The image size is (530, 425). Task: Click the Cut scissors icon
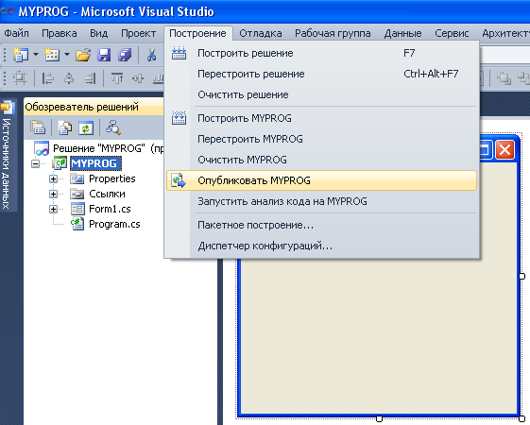(x=151, y=55)
